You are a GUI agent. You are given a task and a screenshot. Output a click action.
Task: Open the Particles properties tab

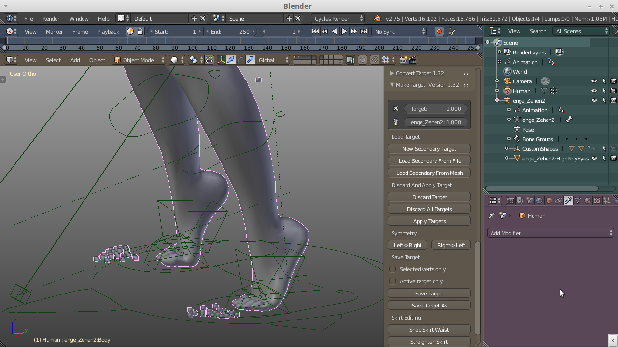(607, 200)
